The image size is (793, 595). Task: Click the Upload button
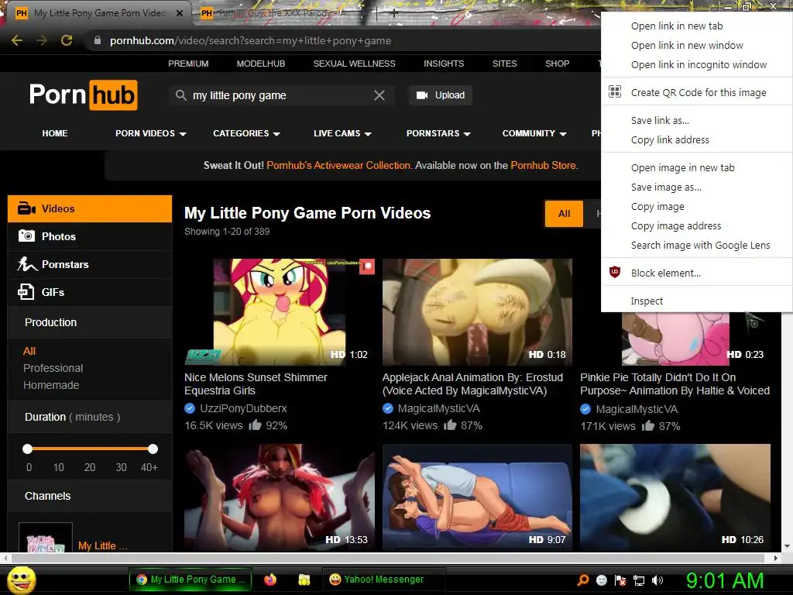point(441,95)
